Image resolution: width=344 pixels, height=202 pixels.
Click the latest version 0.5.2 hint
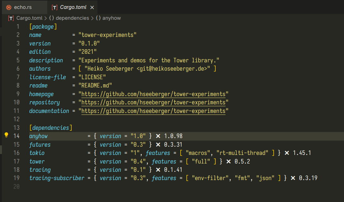click(x=242, y=162)
